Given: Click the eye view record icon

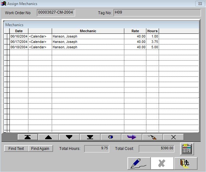Looking at the screenshot, I should click(x=111, y=137).
